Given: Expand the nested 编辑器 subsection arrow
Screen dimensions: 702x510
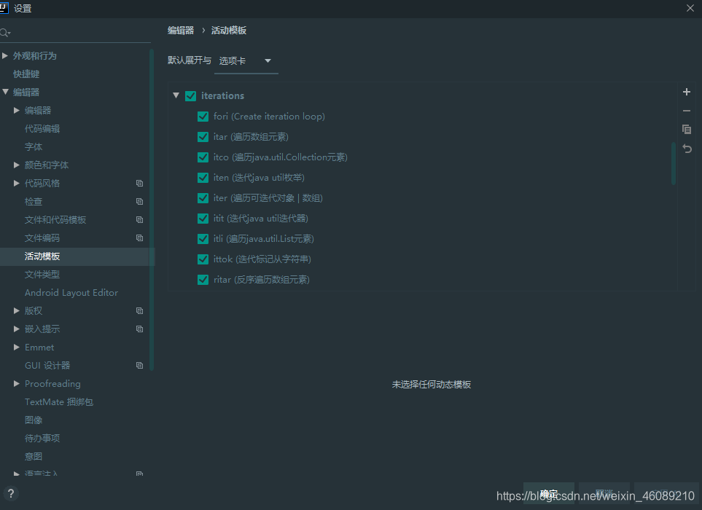Looking at the screenshot, I should (x=17, y=110).
